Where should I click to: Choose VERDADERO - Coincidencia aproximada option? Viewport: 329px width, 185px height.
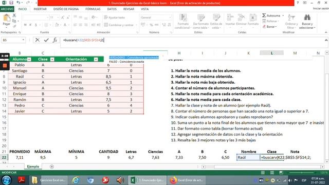134,58
